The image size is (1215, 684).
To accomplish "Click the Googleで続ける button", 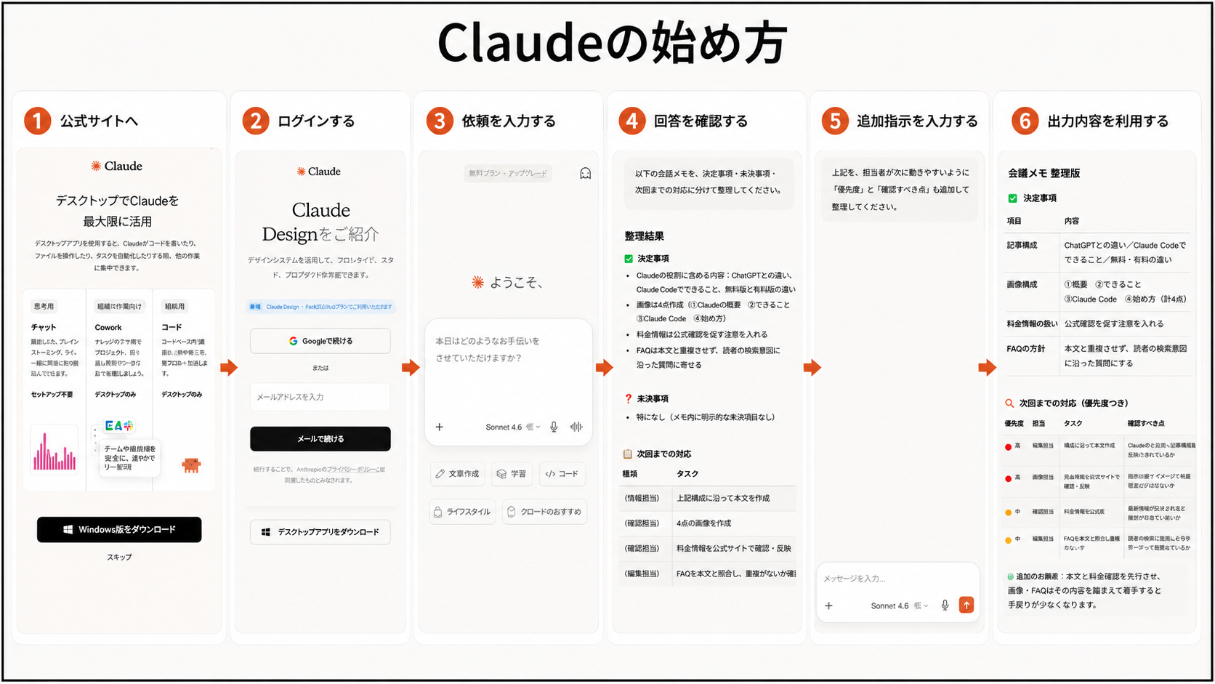I will coord(320,341).
